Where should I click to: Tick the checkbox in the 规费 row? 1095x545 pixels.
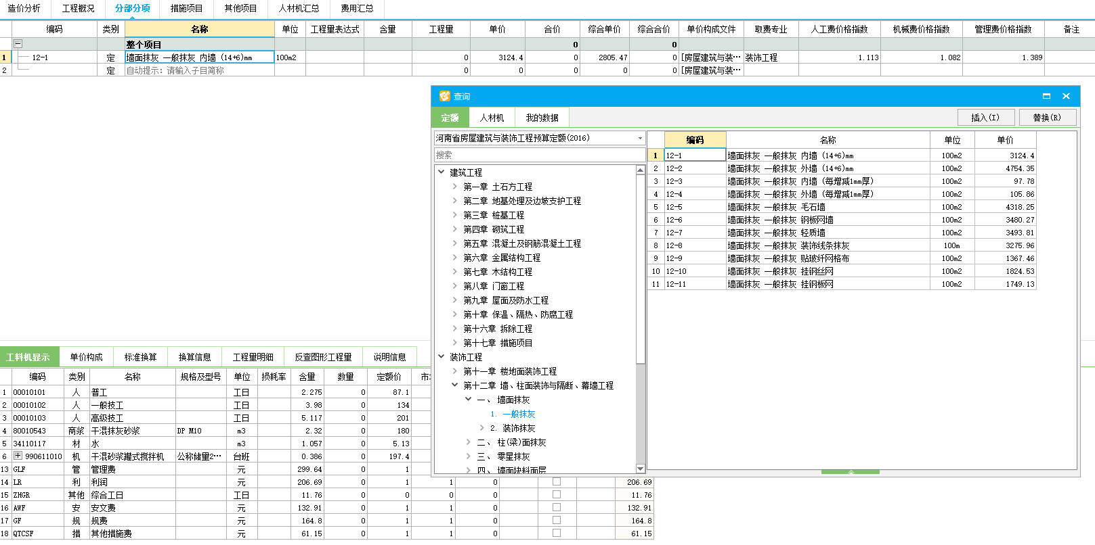click(x=557, y=520)
